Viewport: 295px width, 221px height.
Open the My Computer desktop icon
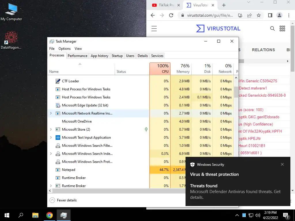tap(11, 12)
